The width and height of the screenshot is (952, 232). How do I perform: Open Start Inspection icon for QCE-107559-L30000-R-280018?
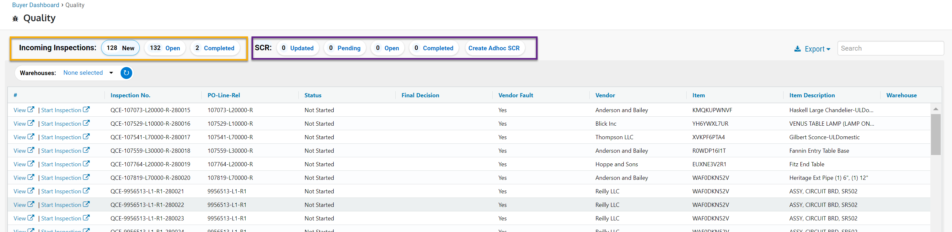click(x=86, y=150)
